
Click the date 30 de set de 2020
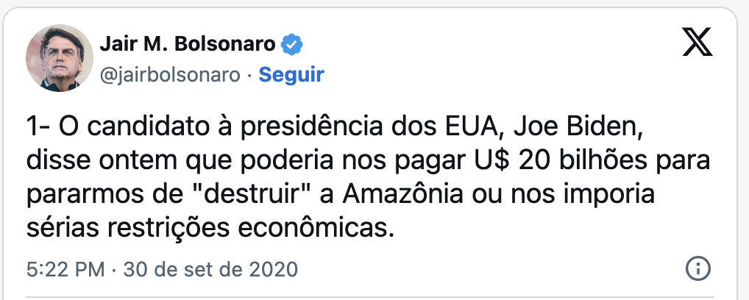point(210,269)
